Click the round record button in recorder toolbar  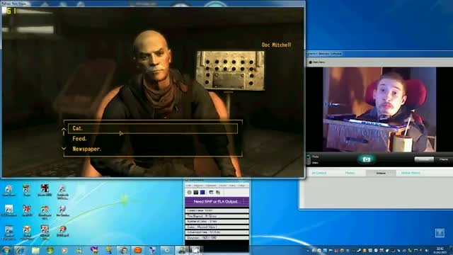pyautogui.click(x=189, y=192)
